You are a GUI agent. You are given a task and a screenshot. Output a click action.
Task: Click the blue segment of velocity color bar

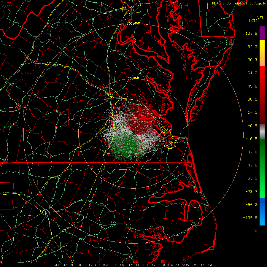coord(262,212)
